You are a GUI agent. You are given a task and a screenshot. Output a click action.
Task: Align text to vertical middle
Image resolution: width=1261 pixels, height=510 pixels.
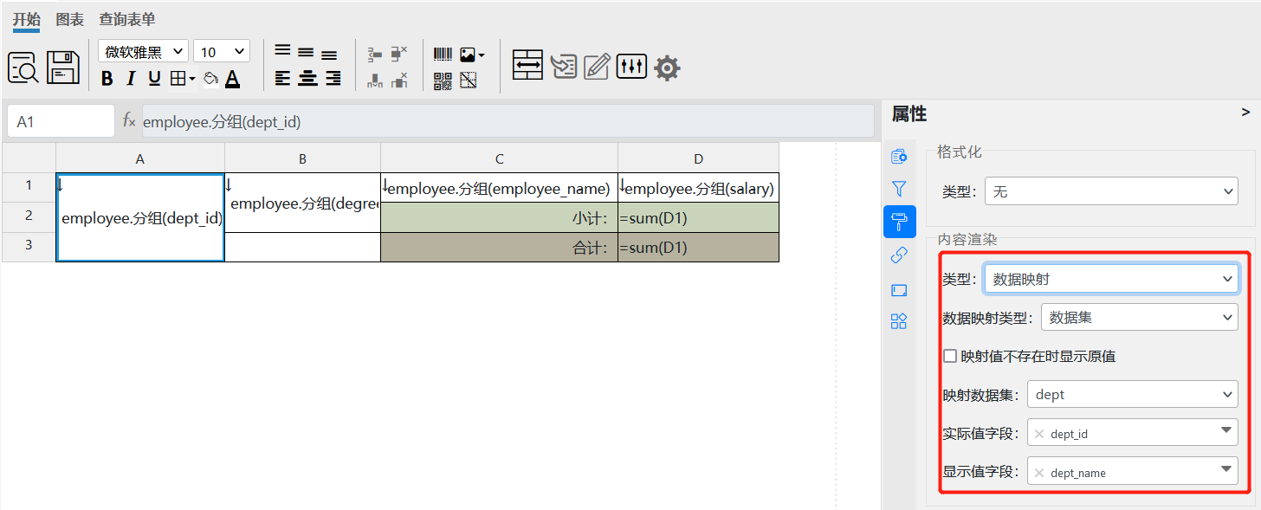coord(306,53)
